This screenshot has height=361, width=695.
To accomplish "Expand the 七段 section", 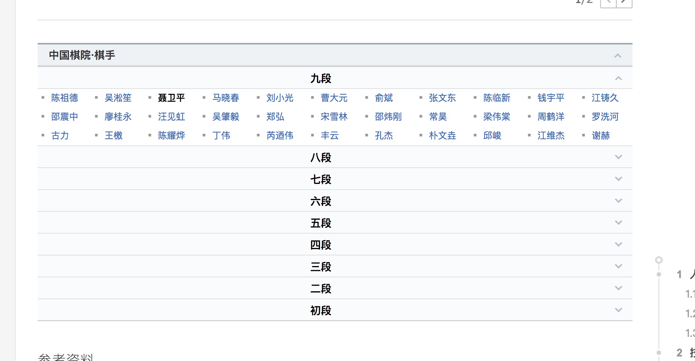I will click(618, 179).
